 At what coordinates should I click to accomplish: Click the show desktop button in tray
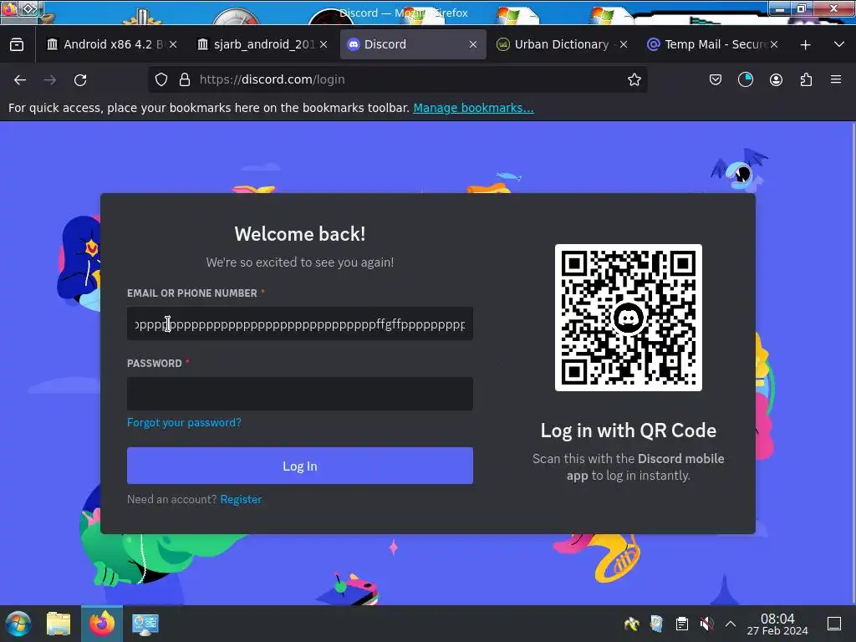tap(834, 624)
